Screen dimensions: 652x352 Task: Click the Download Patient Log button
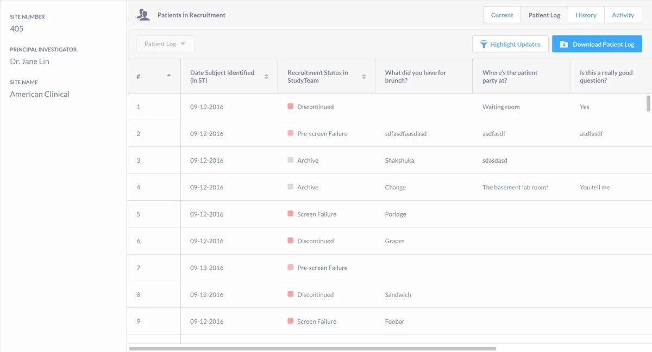point(597,44)
